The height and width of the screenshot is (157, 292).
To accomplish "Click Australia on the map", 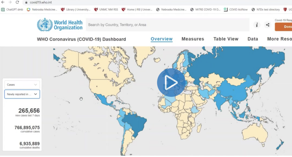I will tap(255, 133).
